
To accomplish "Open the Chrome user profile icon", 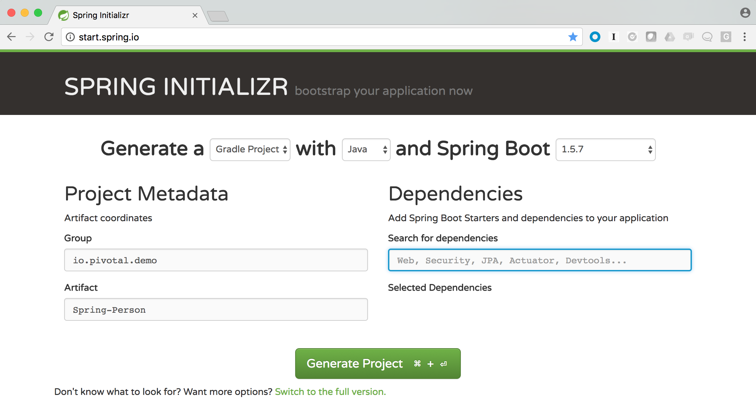I will click(745, 13).
